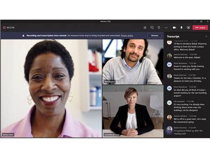
Task: Raise hand using the hand icon
Action: pyautogui.click(x=159, y=27)
